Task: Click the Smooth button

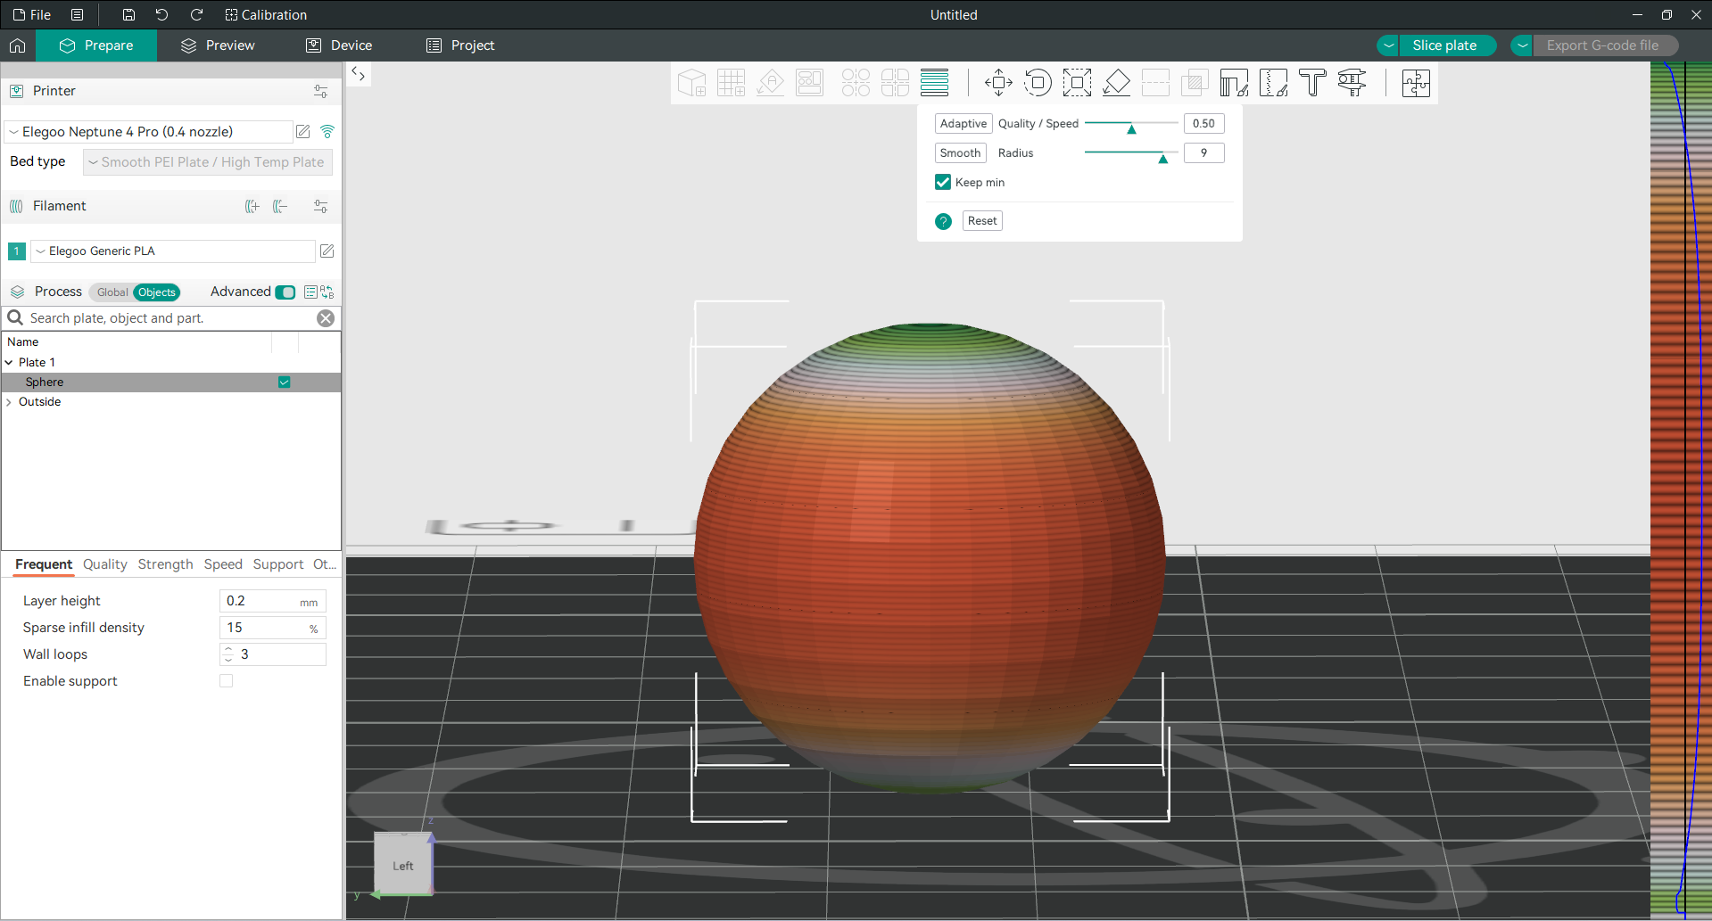Action: [x=960, y=153]
